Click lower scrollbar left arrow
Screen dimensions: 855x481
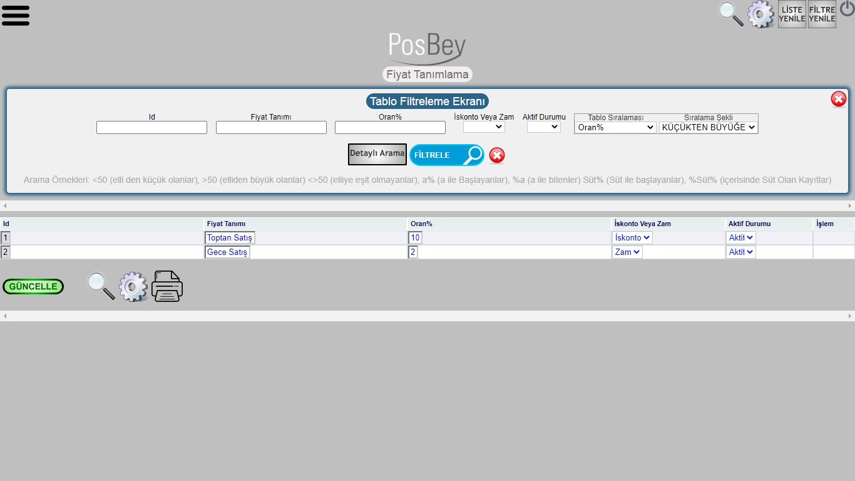click(5, 316)
